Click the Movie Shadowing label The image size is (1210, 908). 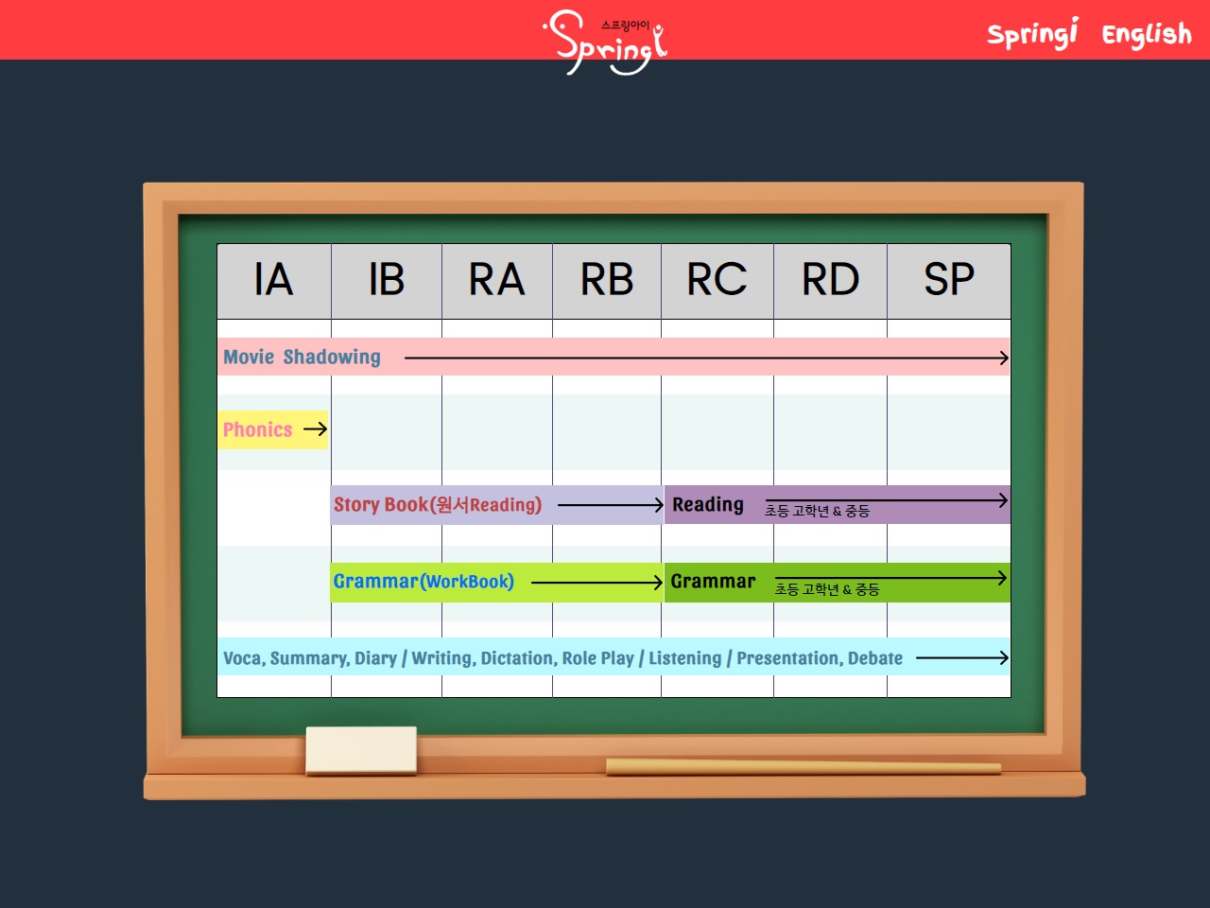(x=302, y=358)
